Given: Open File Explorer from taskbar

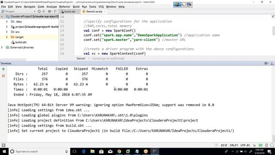Looking at the screenshot, I should pos(93,152).
